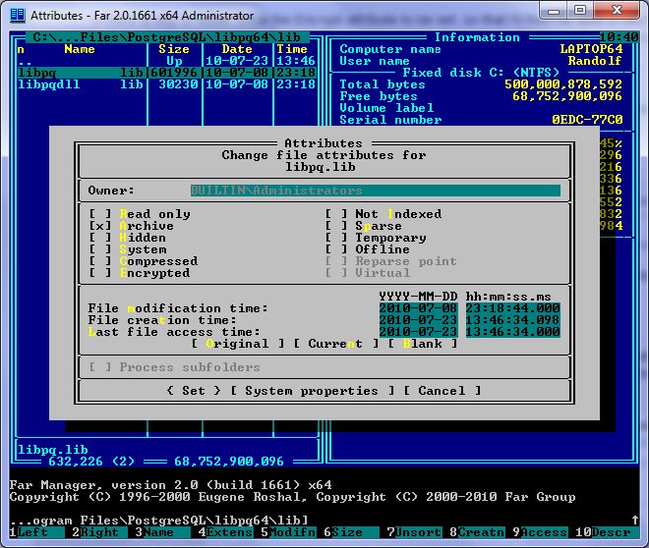Click the libpq.lib status line text
The image size is (649, 548).
click(52, 450)
